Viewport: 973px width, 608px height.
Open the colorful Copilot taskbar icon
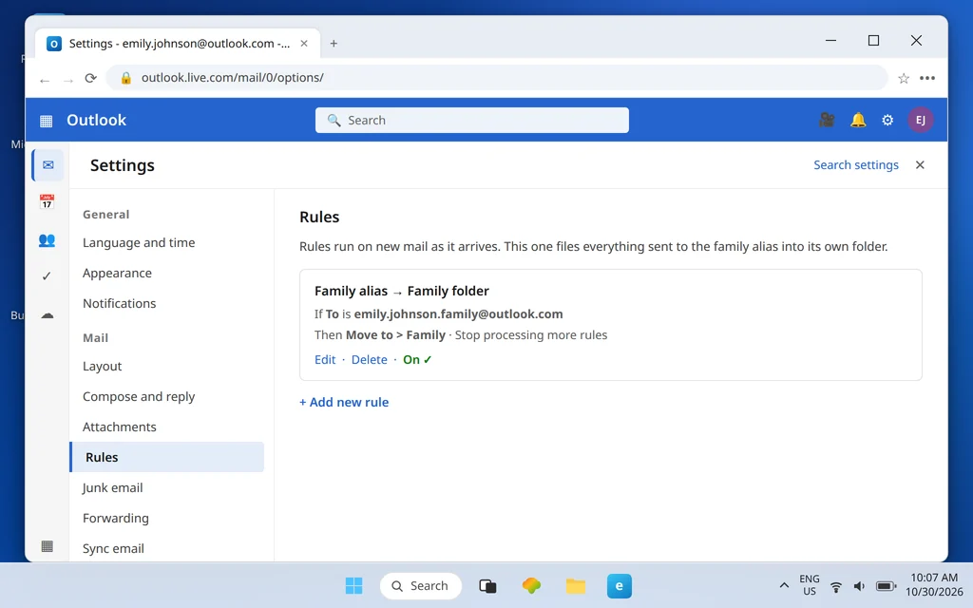point(531,585)
